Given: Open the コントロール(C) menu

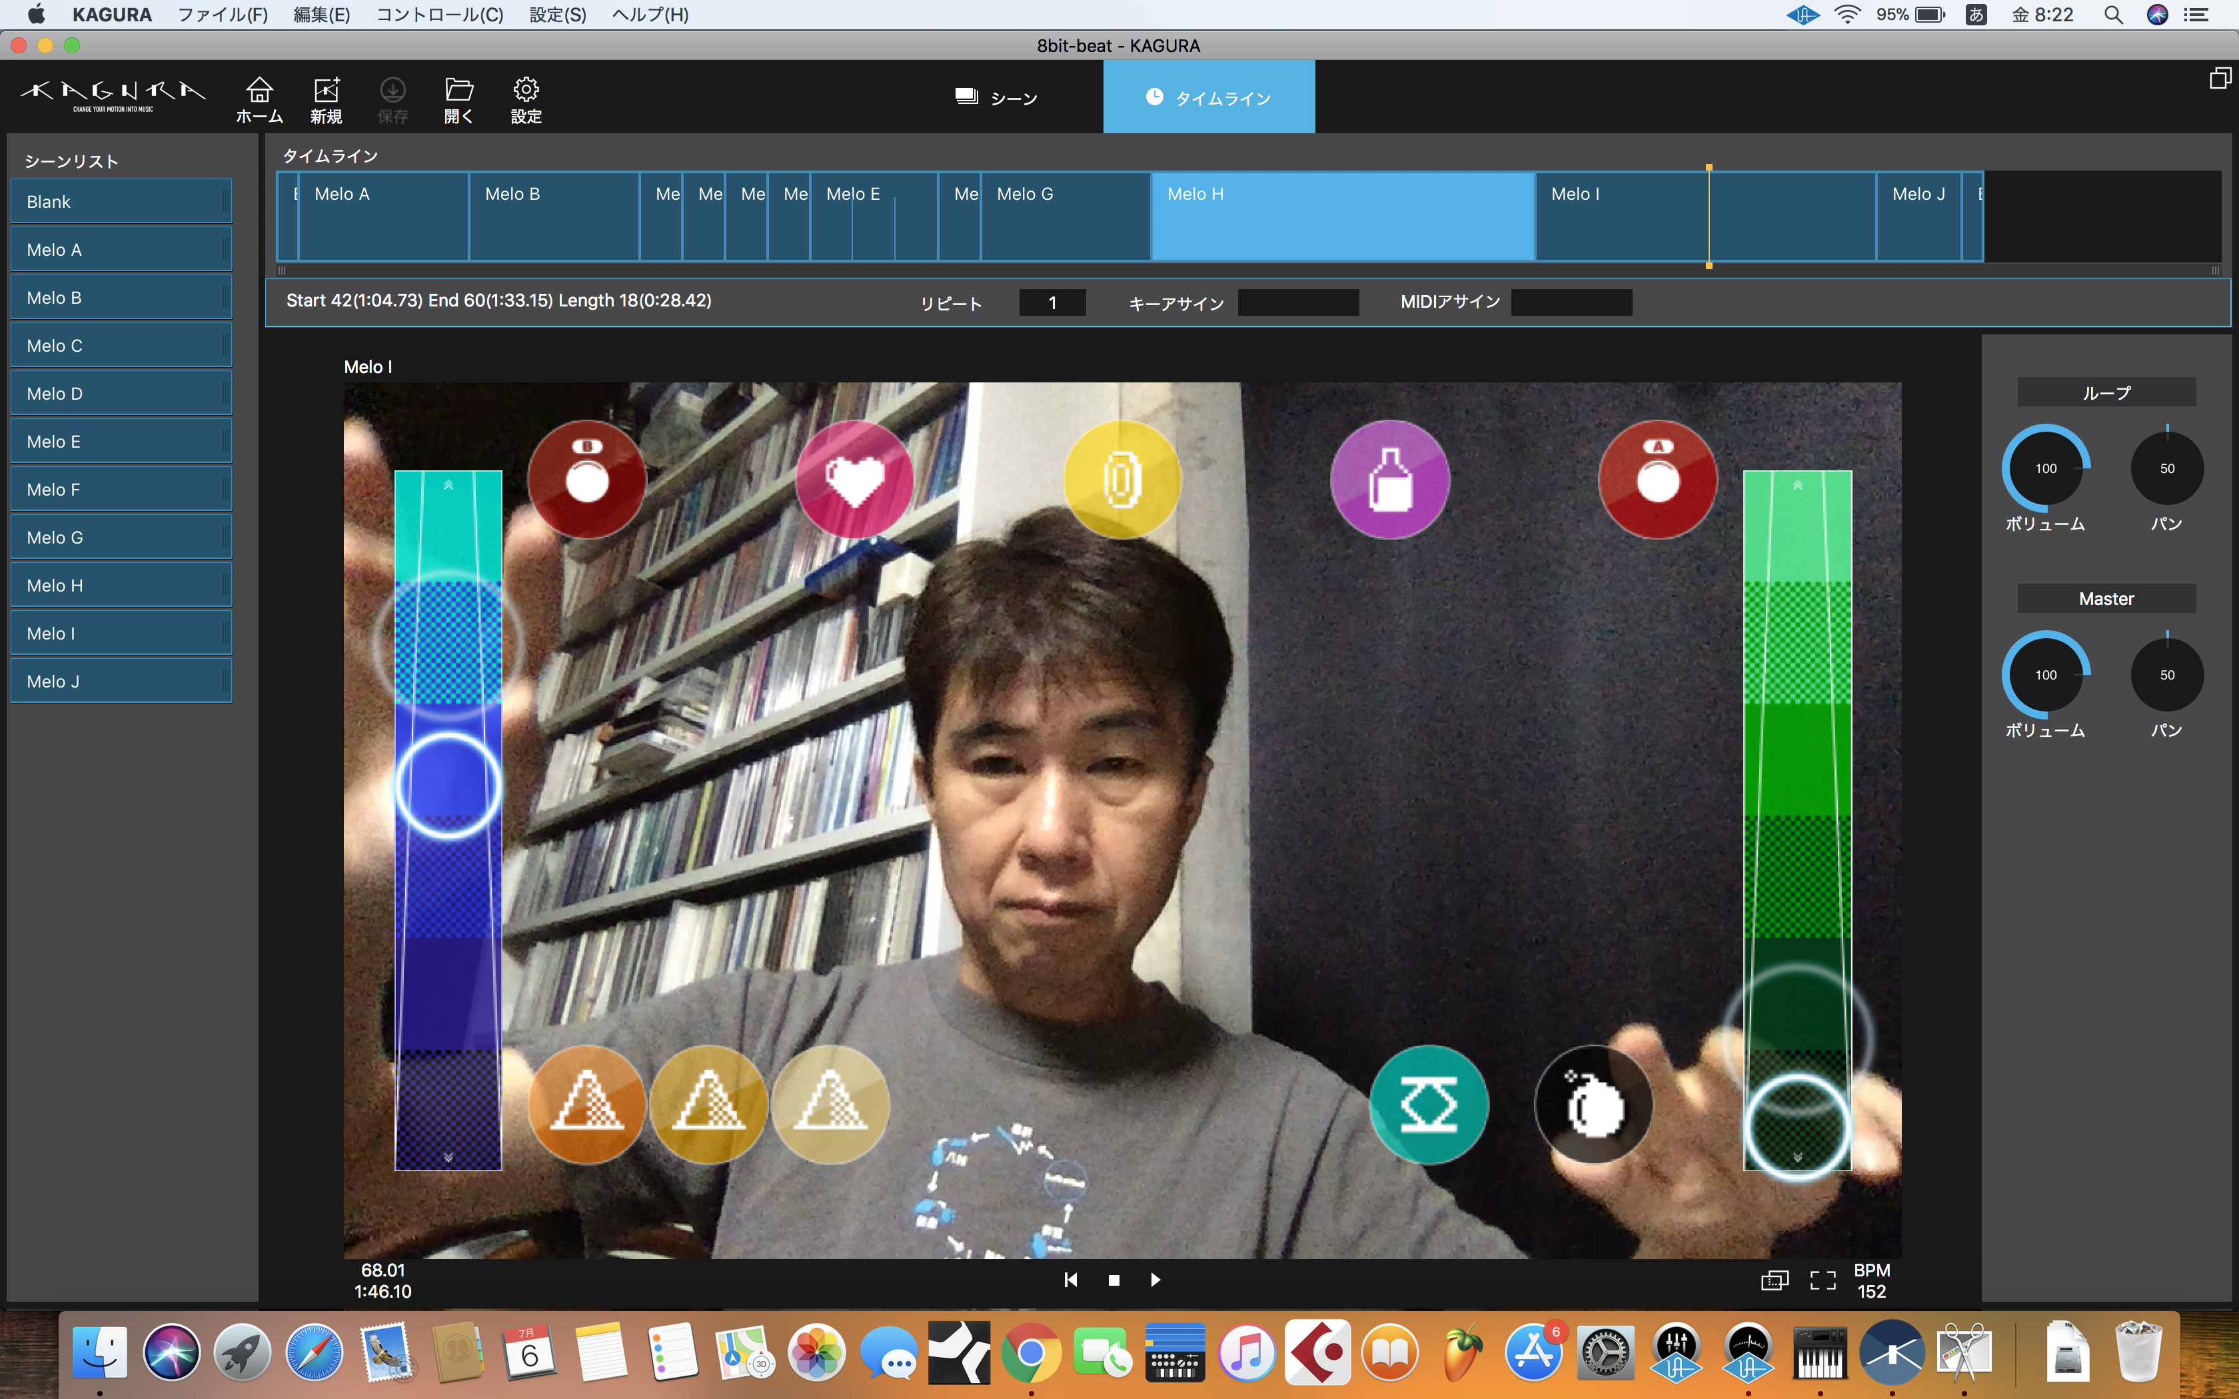Looking at the screenshot, I should coord(440,15).
